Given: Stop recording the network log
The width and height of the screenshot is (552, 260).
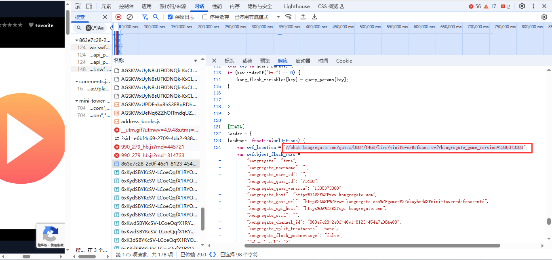Looking at the screenshot, I should (x=118, y=17).
